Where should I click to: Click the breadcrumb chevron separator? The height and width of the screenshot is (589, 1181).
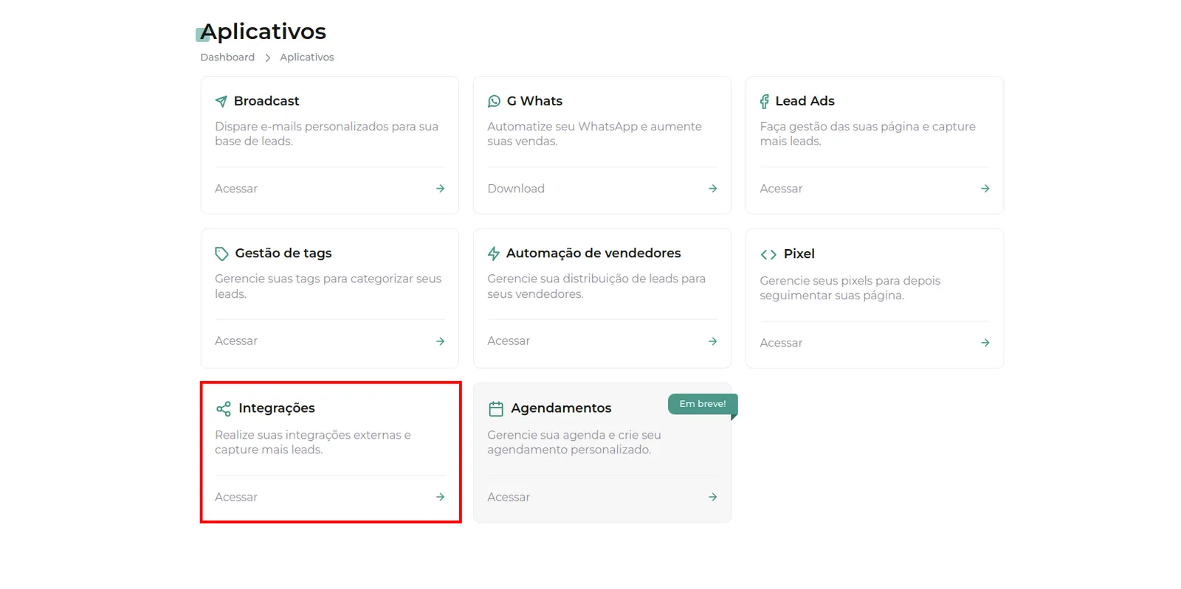pos(267,57)
